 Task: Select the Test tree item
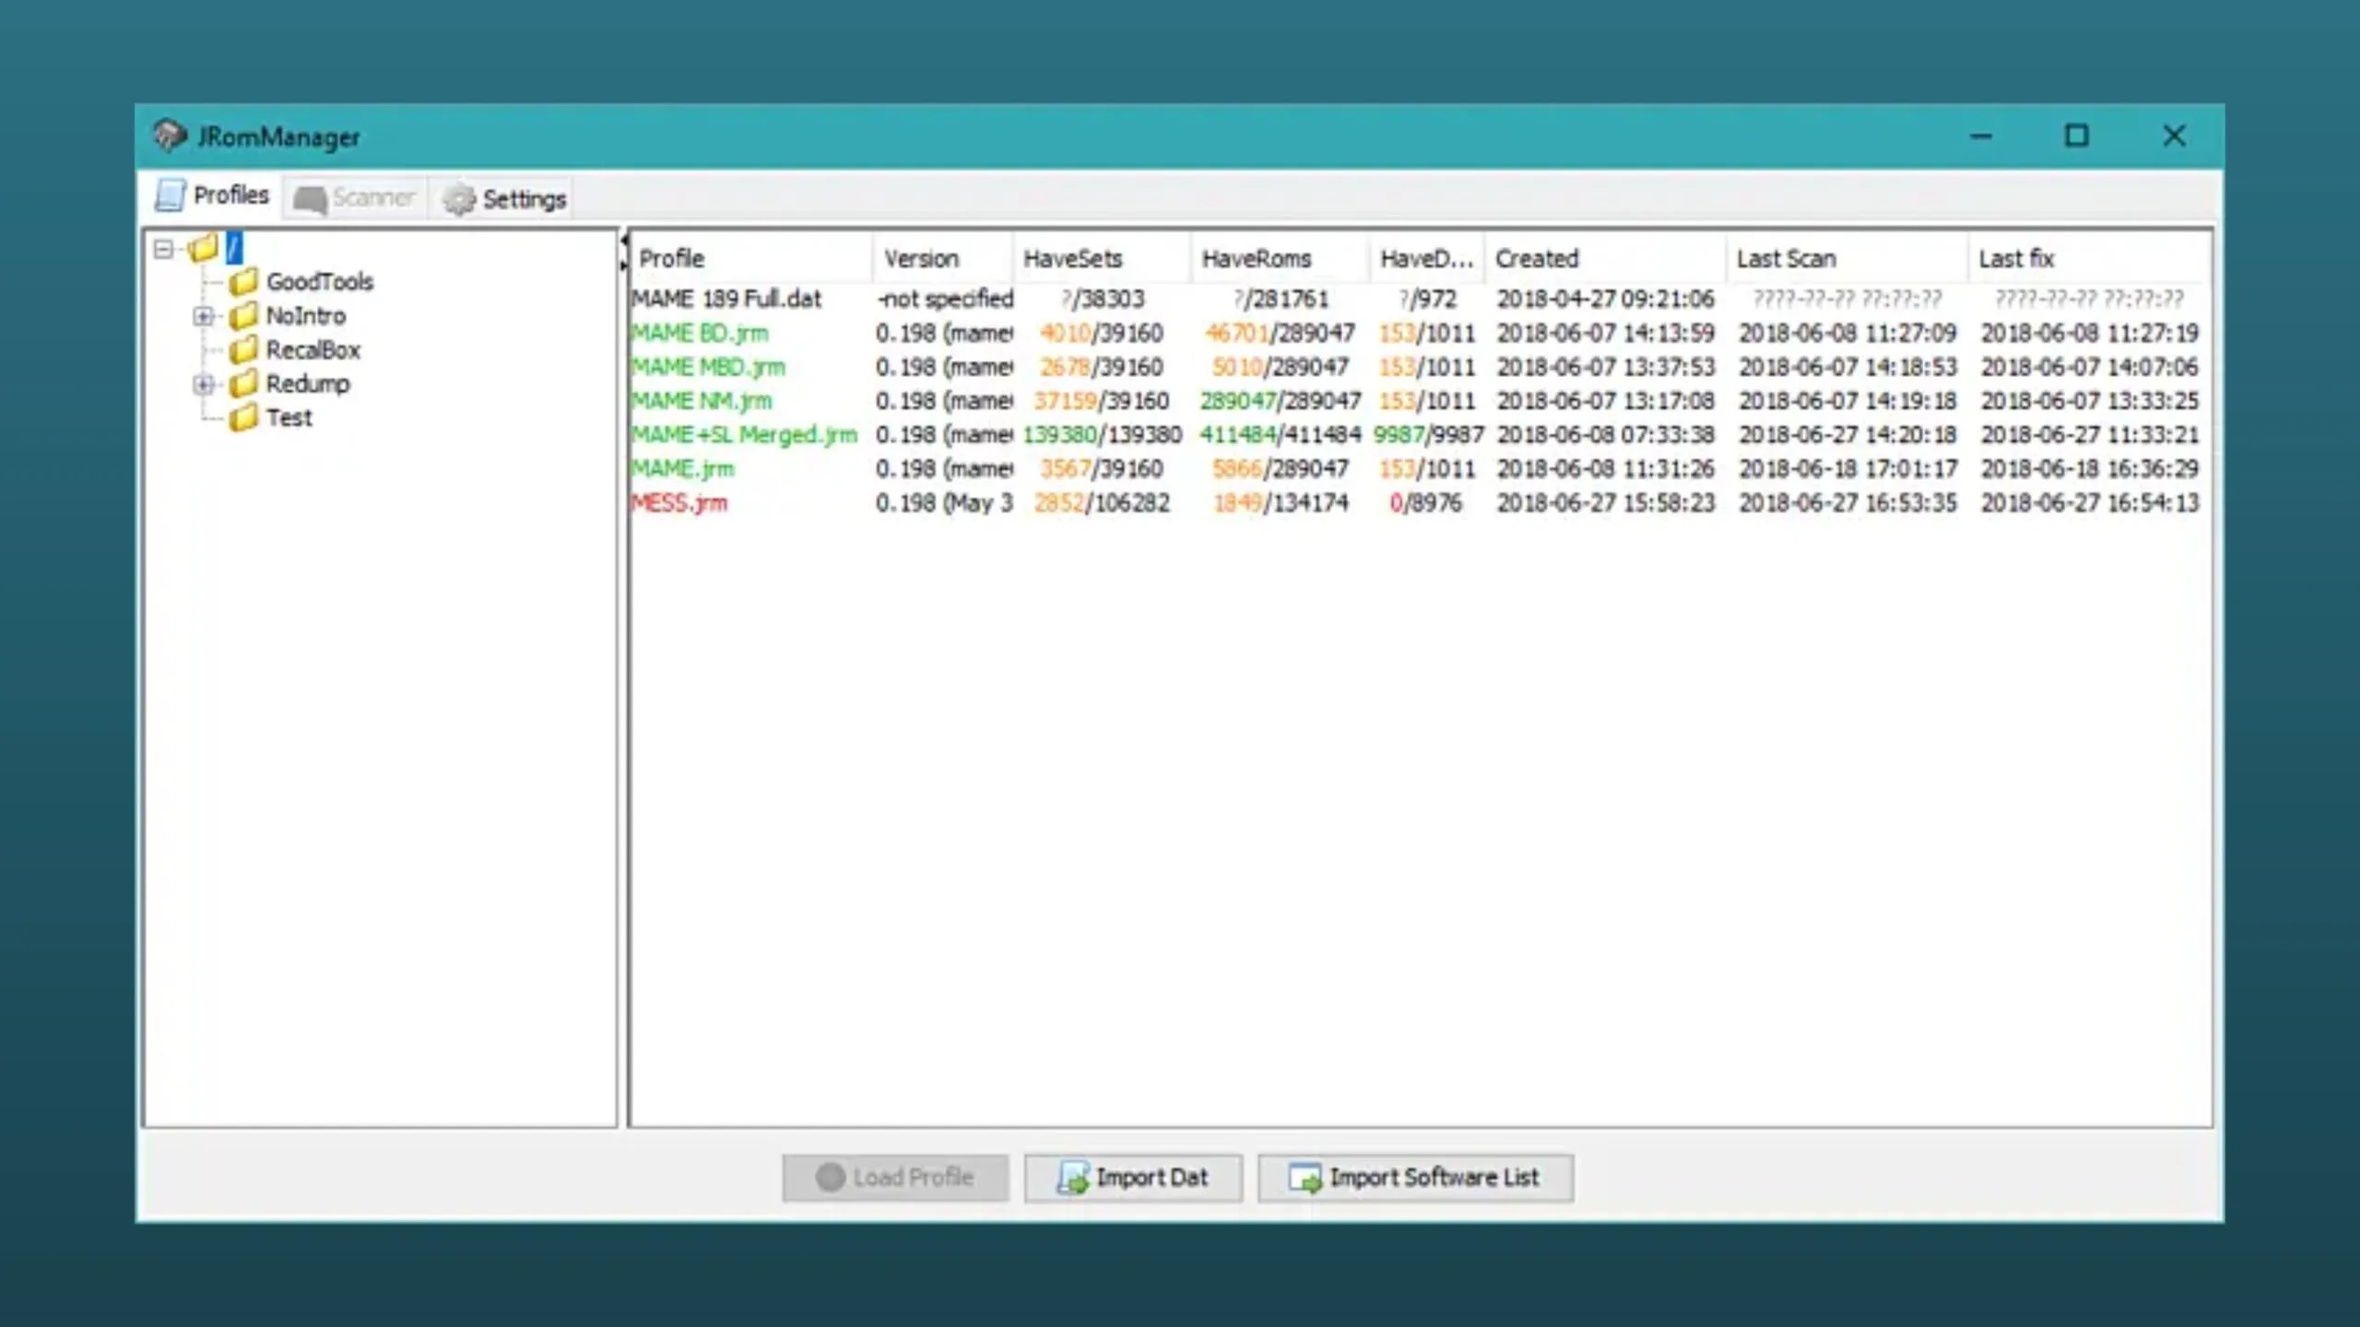point(289,417)
